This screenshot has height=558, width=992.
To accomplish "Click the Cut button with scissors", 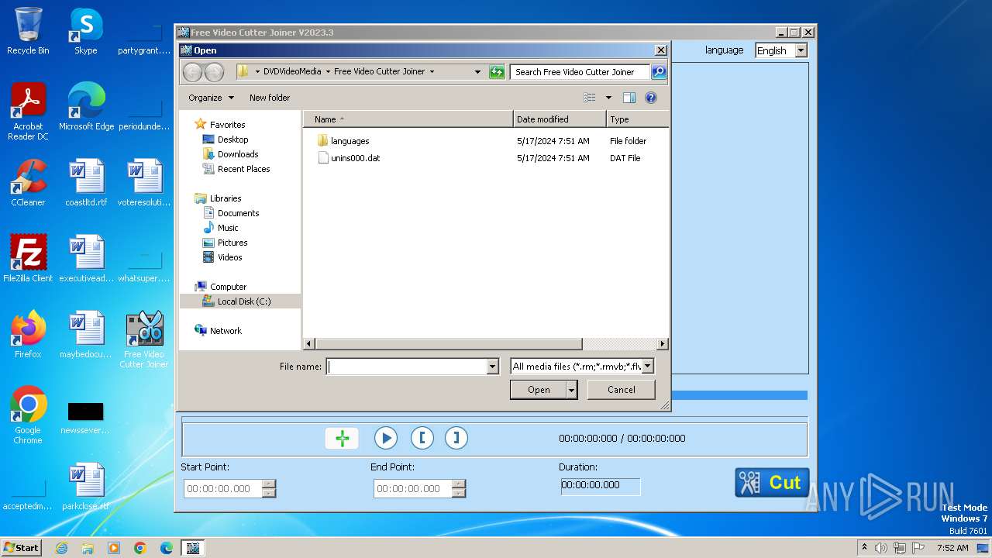I will click(772, 483).
